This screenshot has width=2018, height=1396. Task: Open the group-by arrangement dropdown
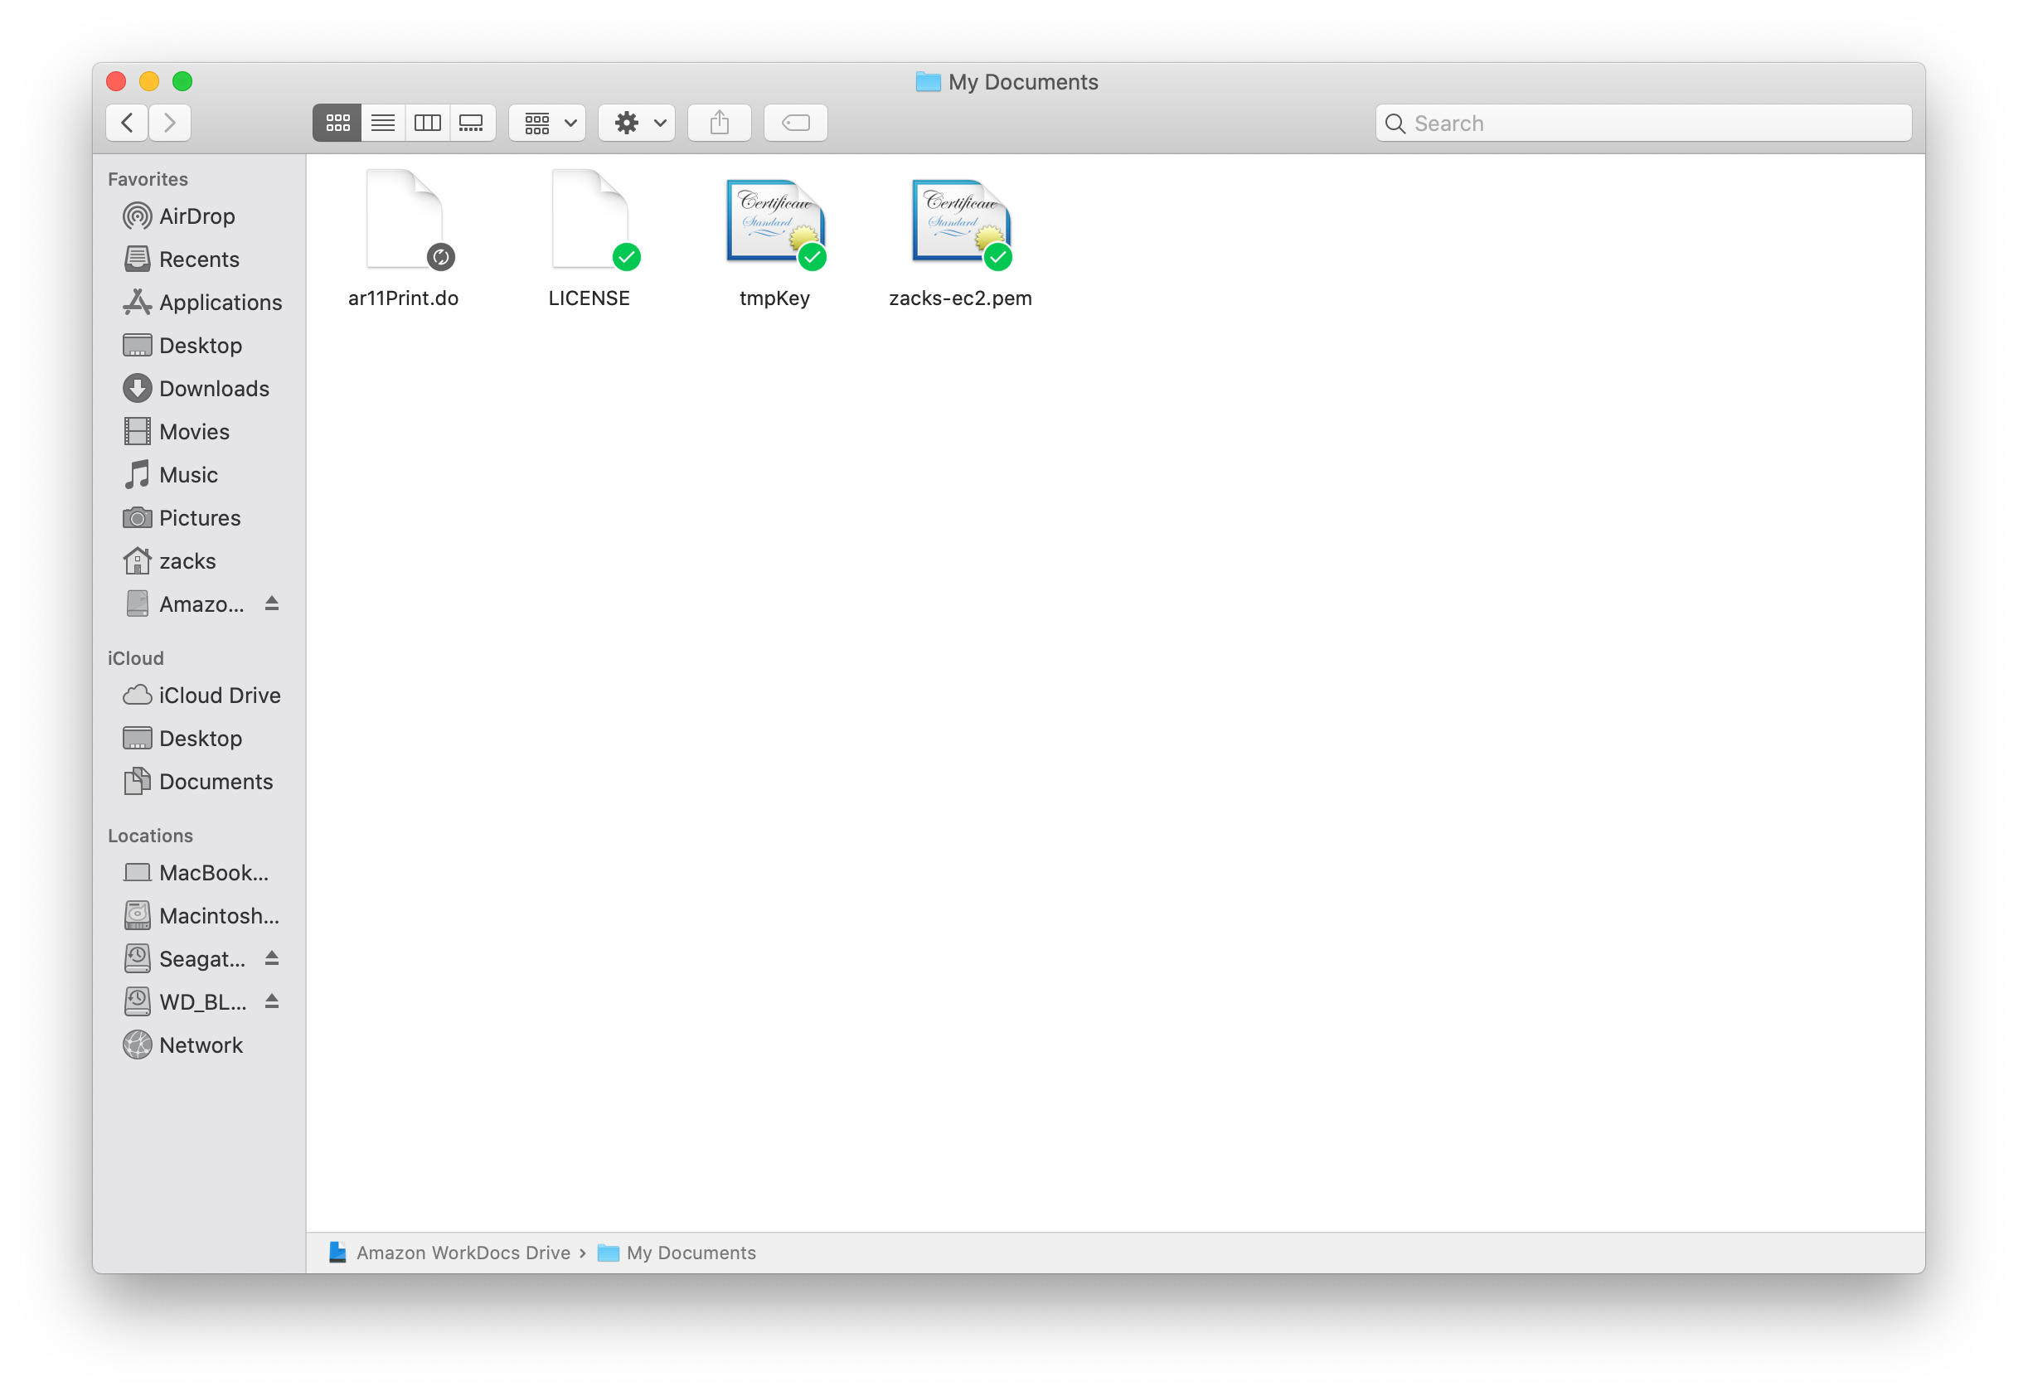click(x=547, y=123)
